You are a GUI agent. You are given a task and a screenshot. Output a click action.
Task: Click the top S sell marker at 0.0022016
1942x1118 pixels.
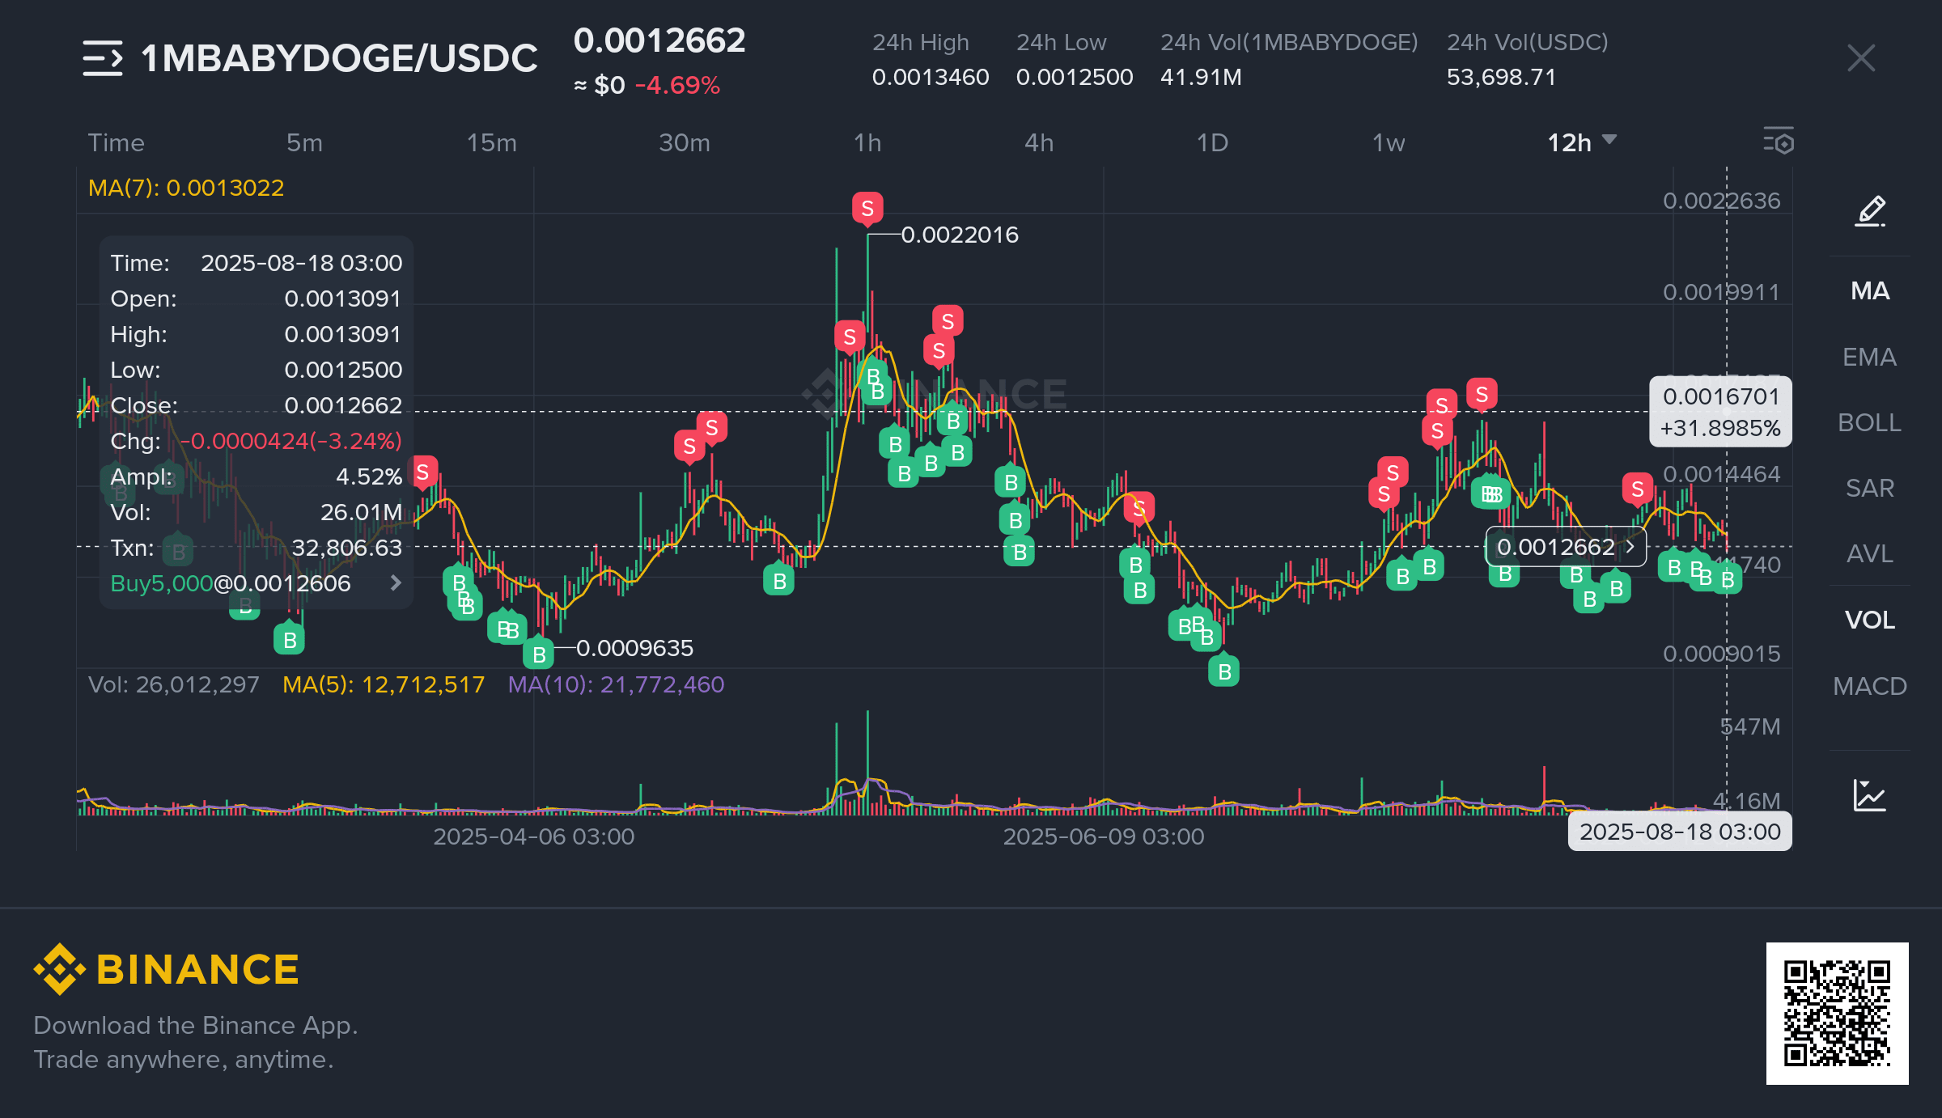pos(867,209)
